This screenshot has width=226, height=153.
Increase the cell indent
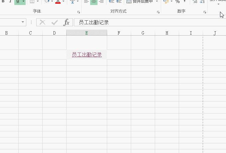click(x=119, y=2)
